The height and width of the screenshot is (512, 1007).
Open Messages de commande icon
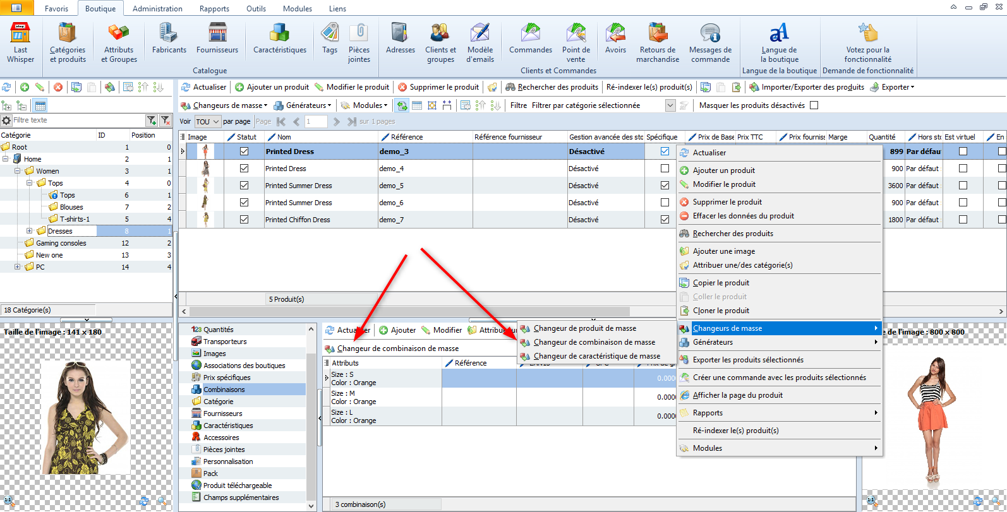[x=710, y=42]
